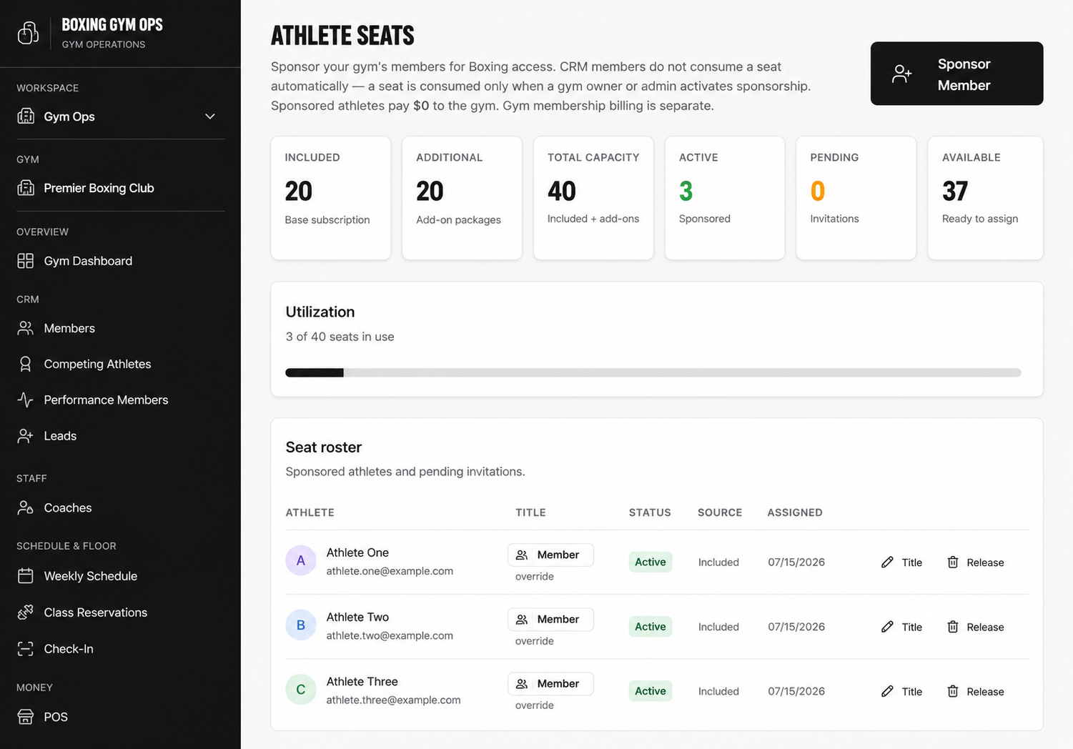This screenshot has width=1073, height=749.
Task: Click athlete.two@example.com email
Action: (390, 635)
